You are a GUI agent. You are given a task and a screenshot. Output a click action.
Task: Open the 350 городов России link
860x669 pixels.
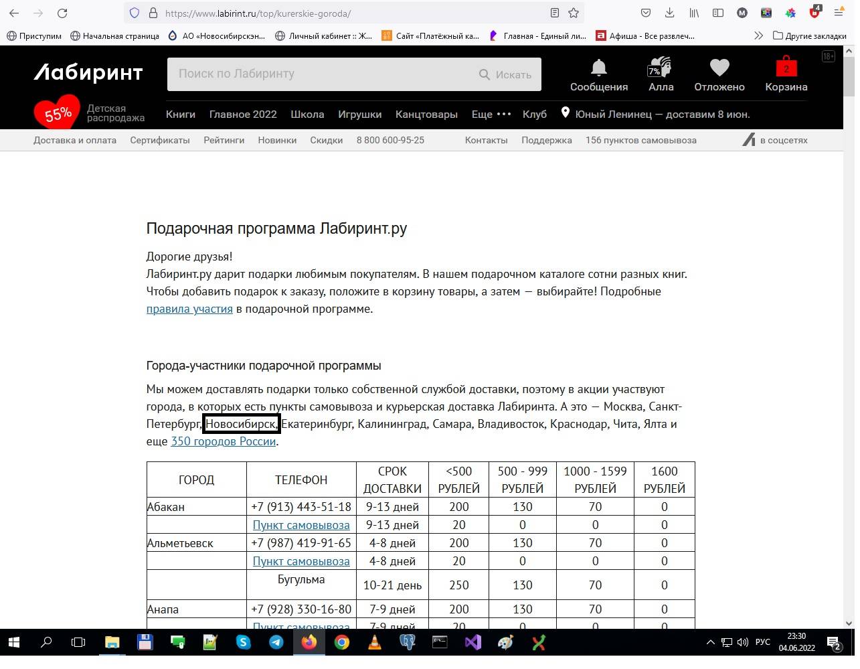224,441
